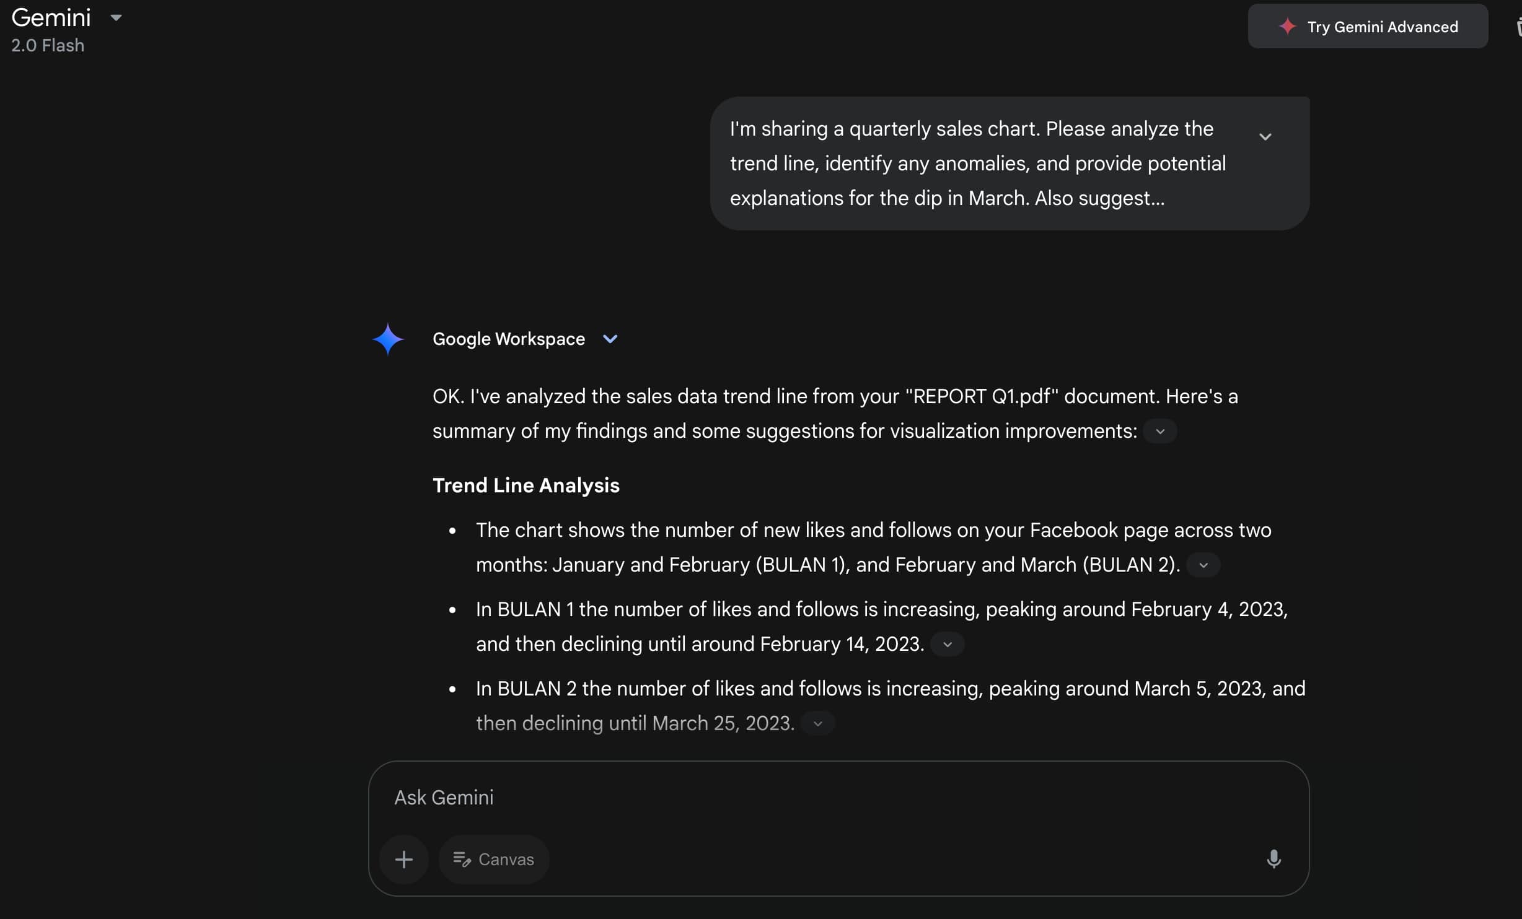Activate the microphone for voice input

(x=1273, y=859)
